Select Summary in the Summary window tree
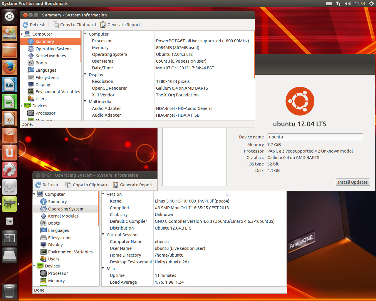 click(x=51, y=41)
